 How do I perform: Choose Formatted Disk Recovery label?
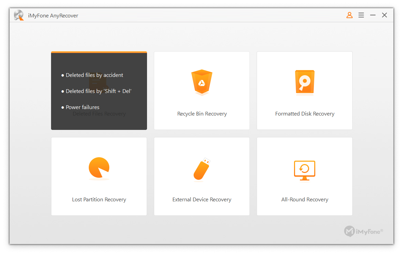(305, 114)
